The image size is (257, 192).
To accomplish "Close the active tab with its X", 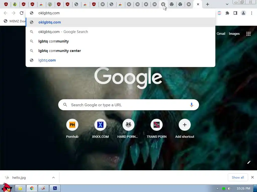I will [198, 4].
